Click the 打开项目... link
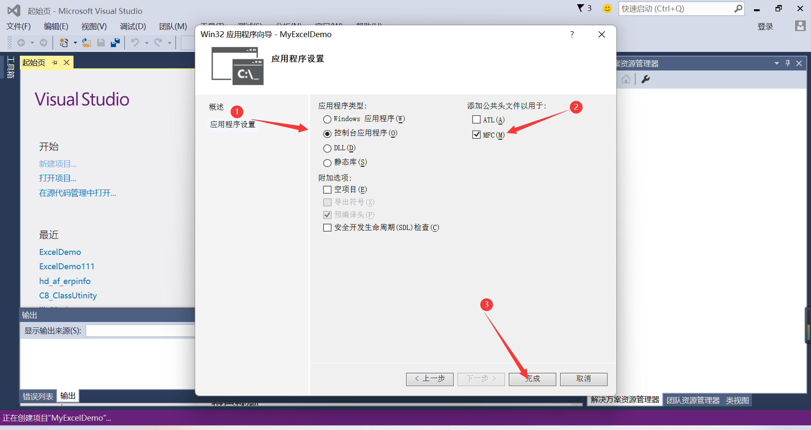811x430 pixels. (58, 178)
